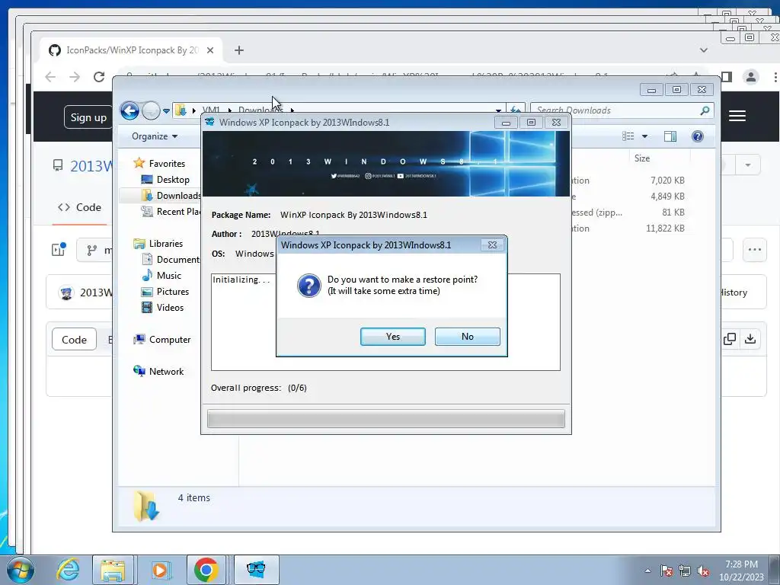Click the GitHub Sign up button
Image resolution: width=780 pixels, height=585 pixels.
88,117
